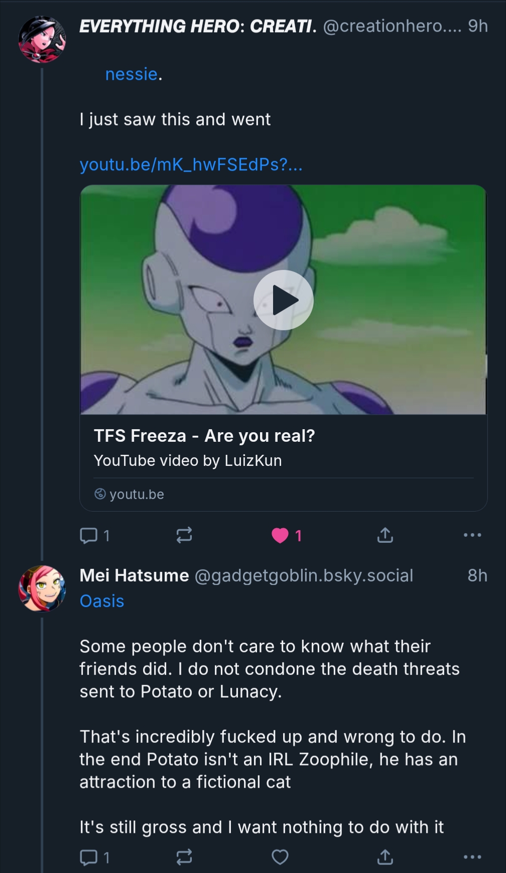This screenshot has width=506, height=873.
Task: Open "TFS Freeza - Are you real?" card title
Action: point(204,436)
